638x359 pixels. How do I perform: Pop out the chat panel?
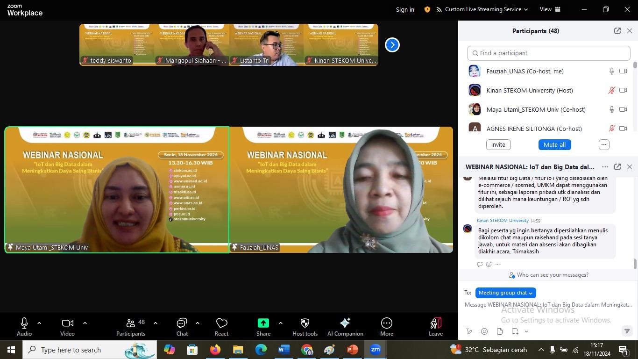pyautogui.click(x=617, y=167)
